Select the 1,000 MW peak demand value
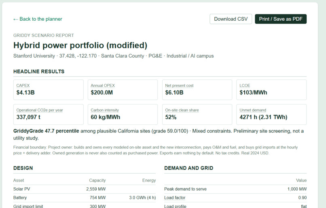Image resolution: width=326 pixels, height=208 pixels. (x=297, y=189)
